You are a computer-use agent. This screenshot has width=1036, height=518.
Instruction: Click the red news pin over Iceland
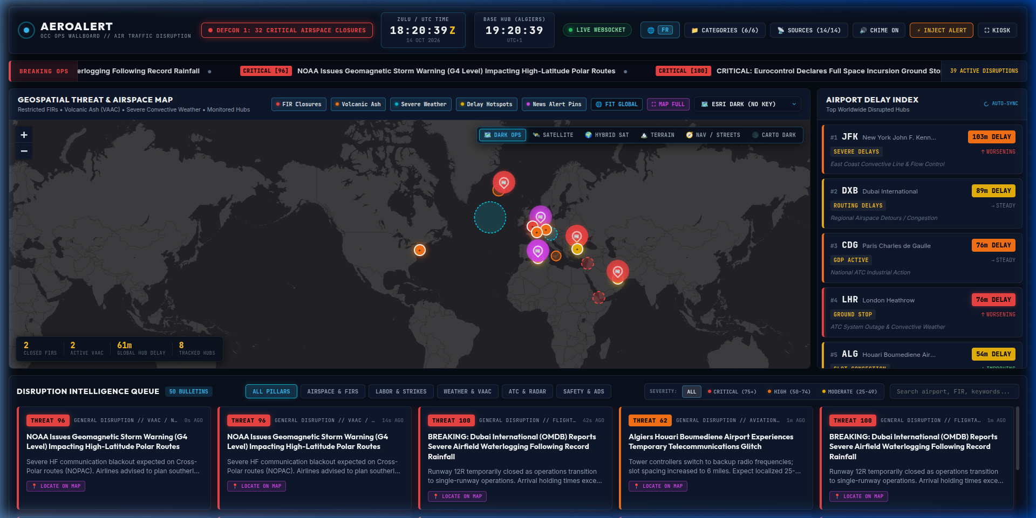pos(503,183)
